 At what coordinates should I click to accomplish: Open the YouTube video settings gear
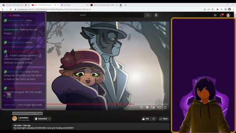click(x=147, y=107)
